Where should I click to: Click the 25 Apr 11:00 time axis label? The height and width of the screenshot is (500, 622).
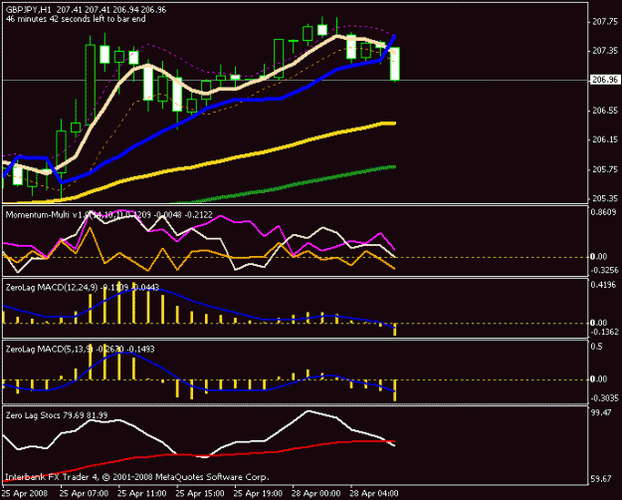142,494
